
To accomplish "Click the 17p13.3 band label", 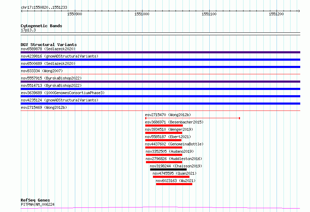I will [x=28, y=30].
